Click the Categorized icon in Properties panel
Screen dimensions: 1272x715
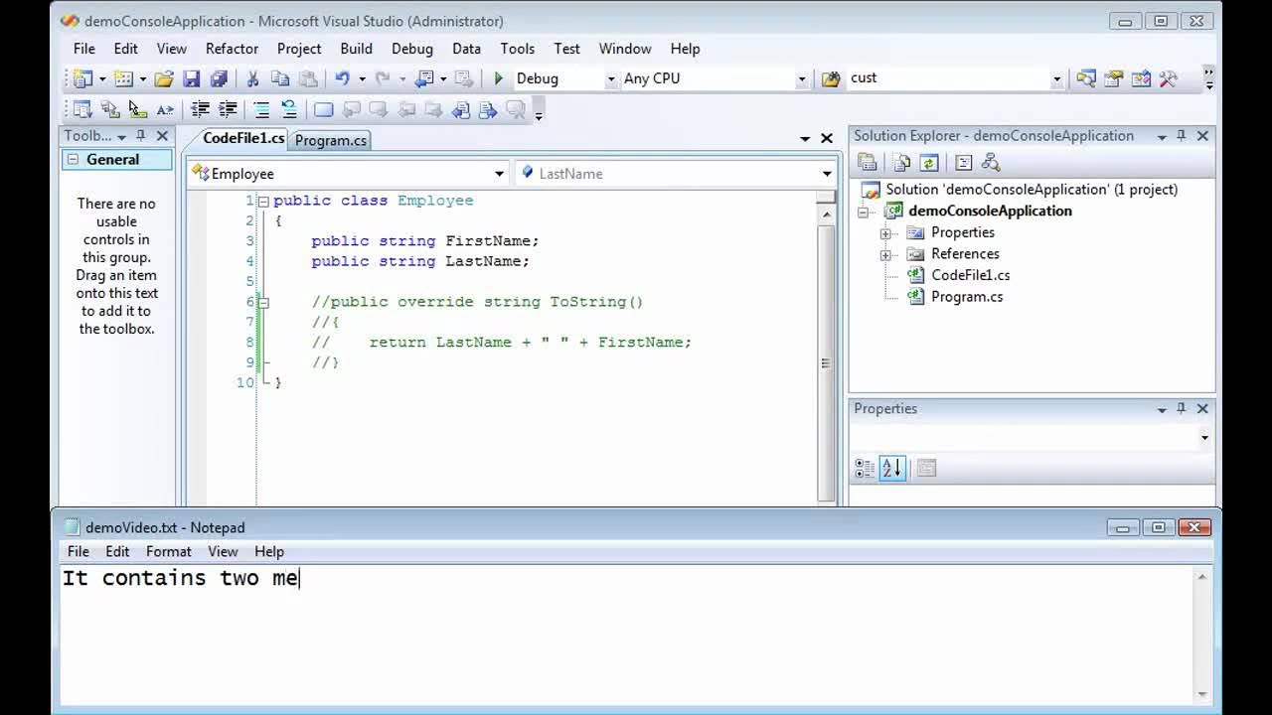pos(865,468)
